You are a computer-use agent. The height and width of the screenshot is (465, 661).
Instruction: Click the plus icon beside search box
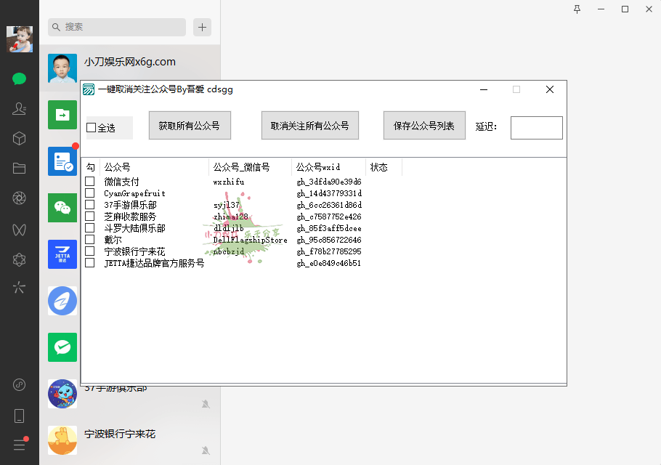pos(202,27)
